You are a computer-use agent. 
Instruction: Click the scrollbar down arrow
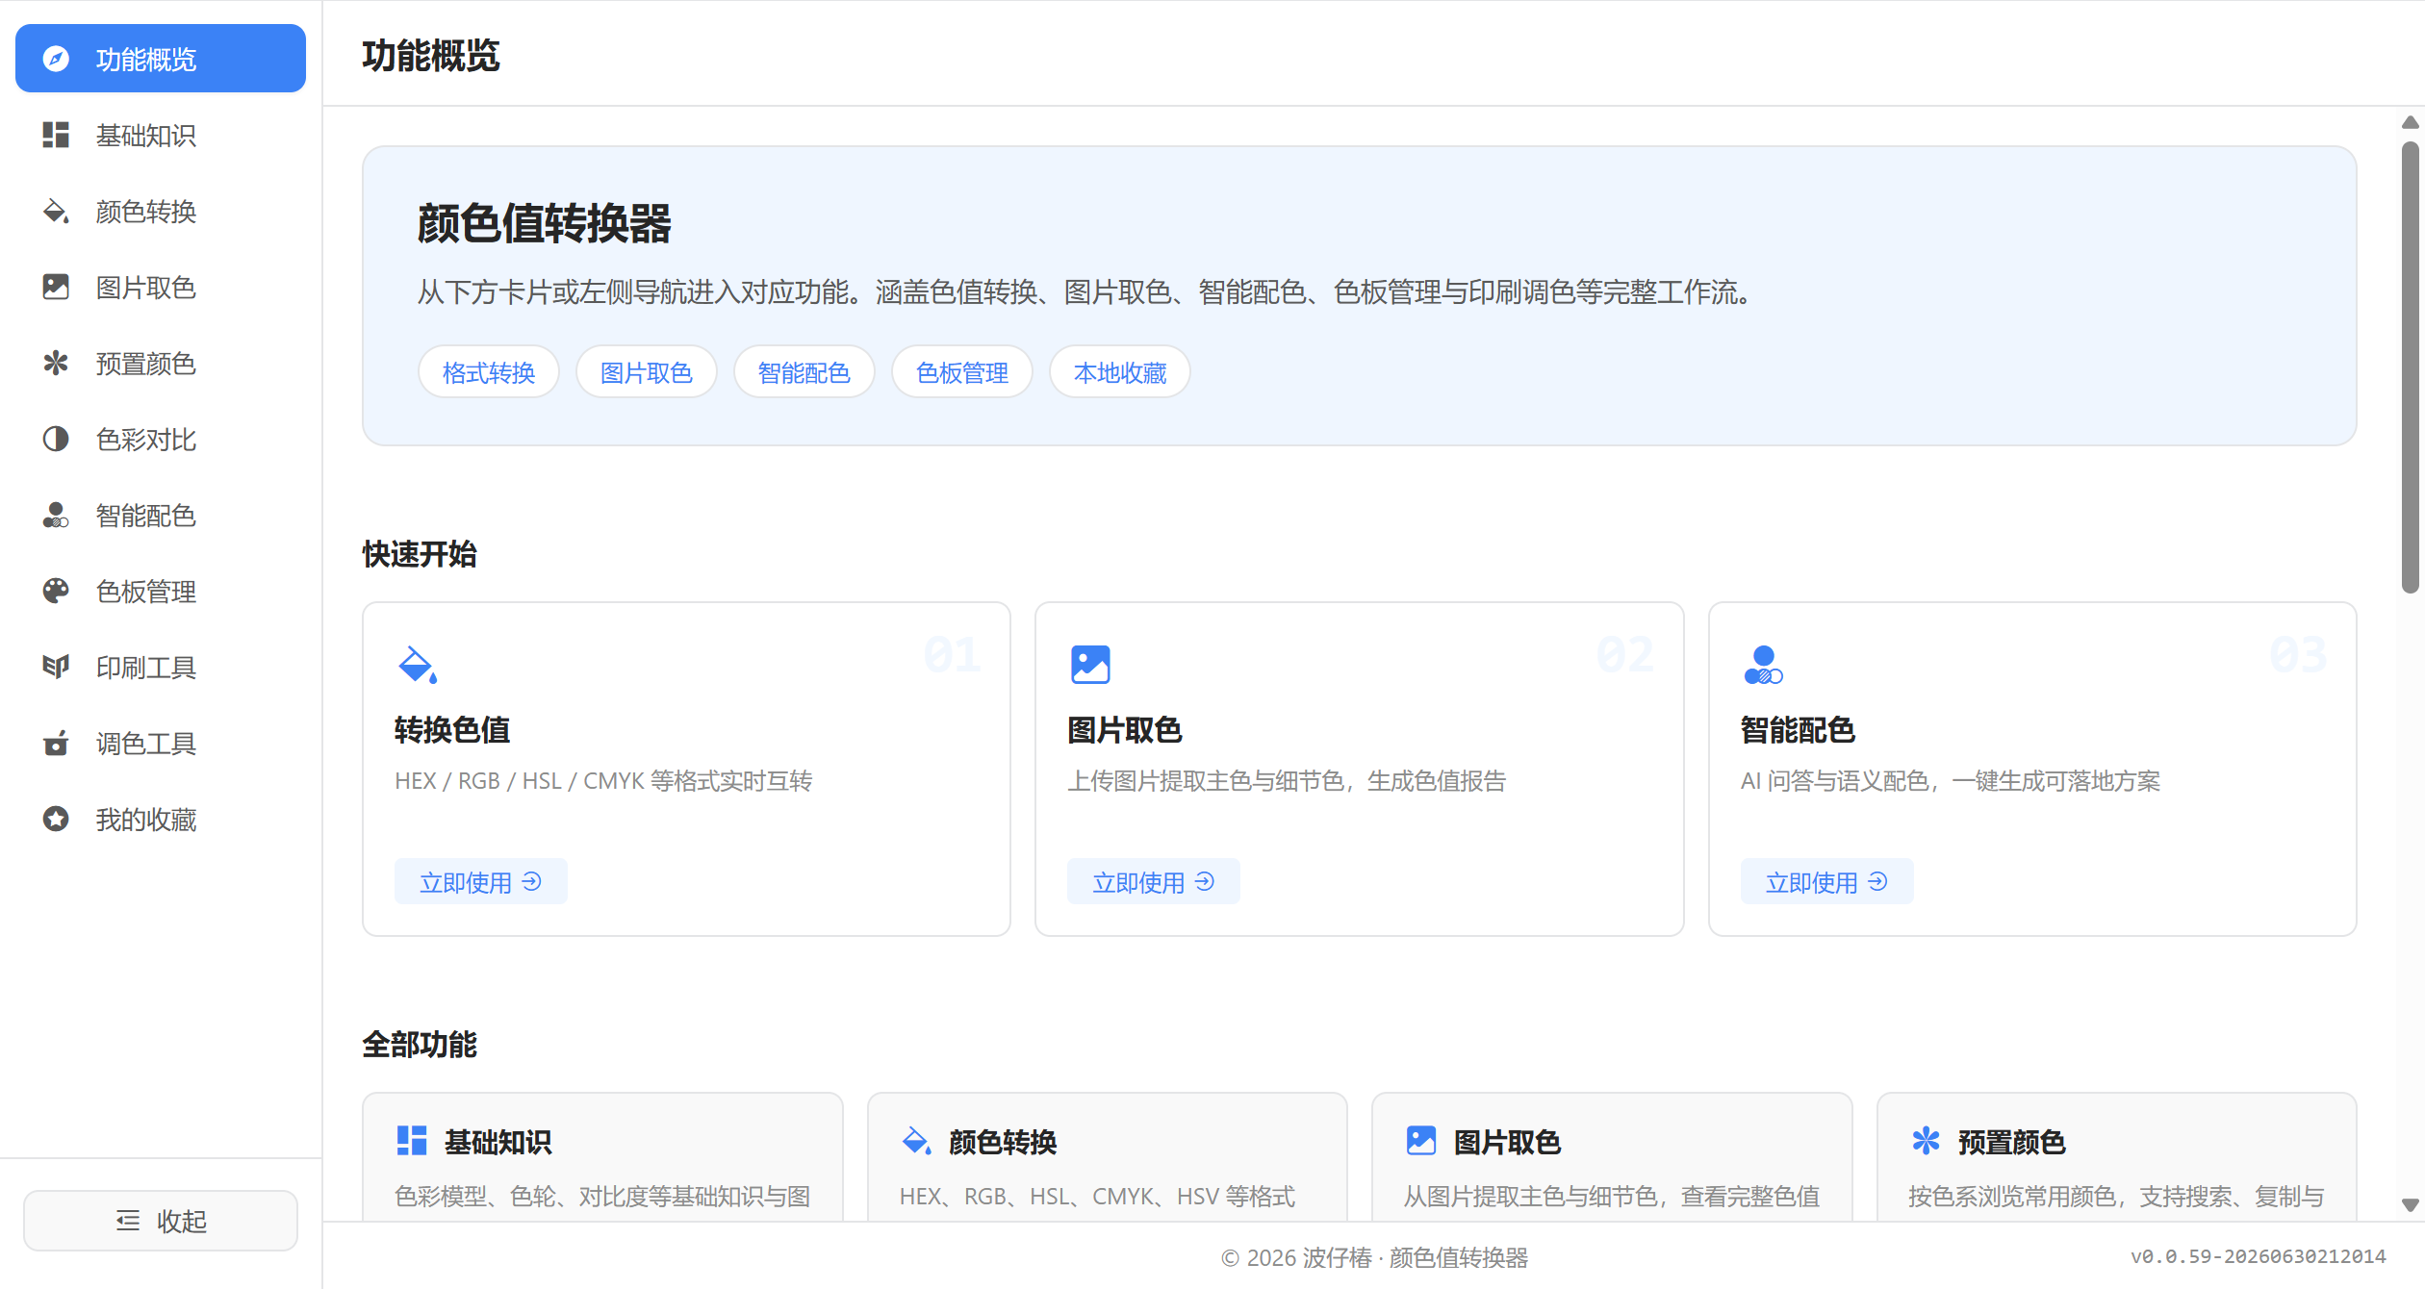[2410, 1204]
